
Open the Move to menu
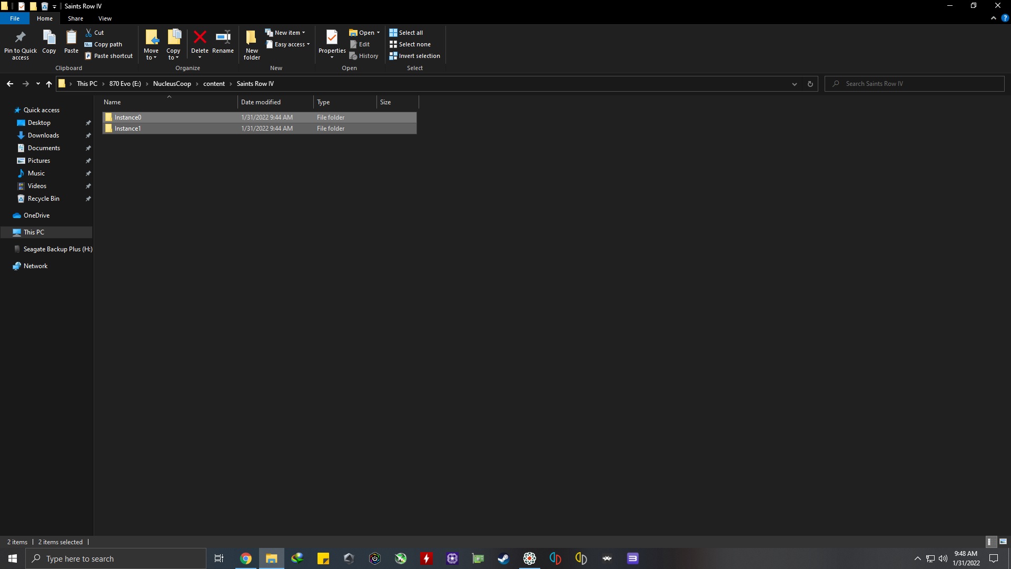[x=151, y=45]
